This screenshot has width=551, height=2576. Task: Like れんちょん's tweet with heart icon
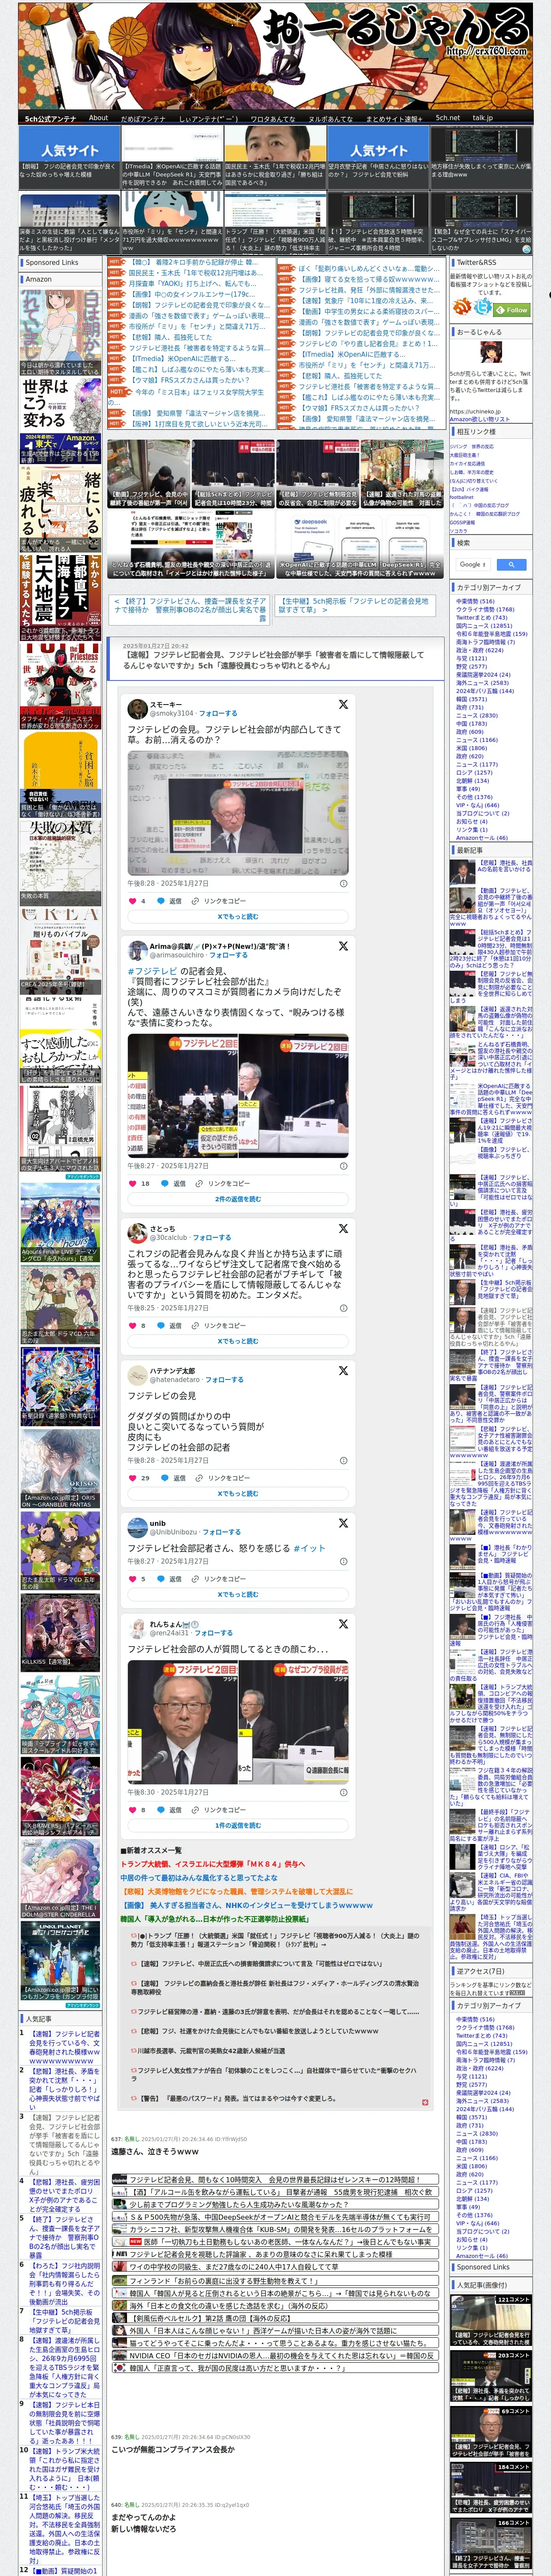click(x=132, y=1809)
